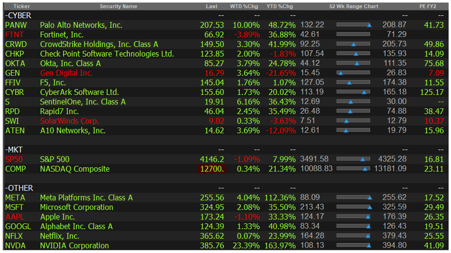Collapse the -OTHER group header

[x=19, y=188]
